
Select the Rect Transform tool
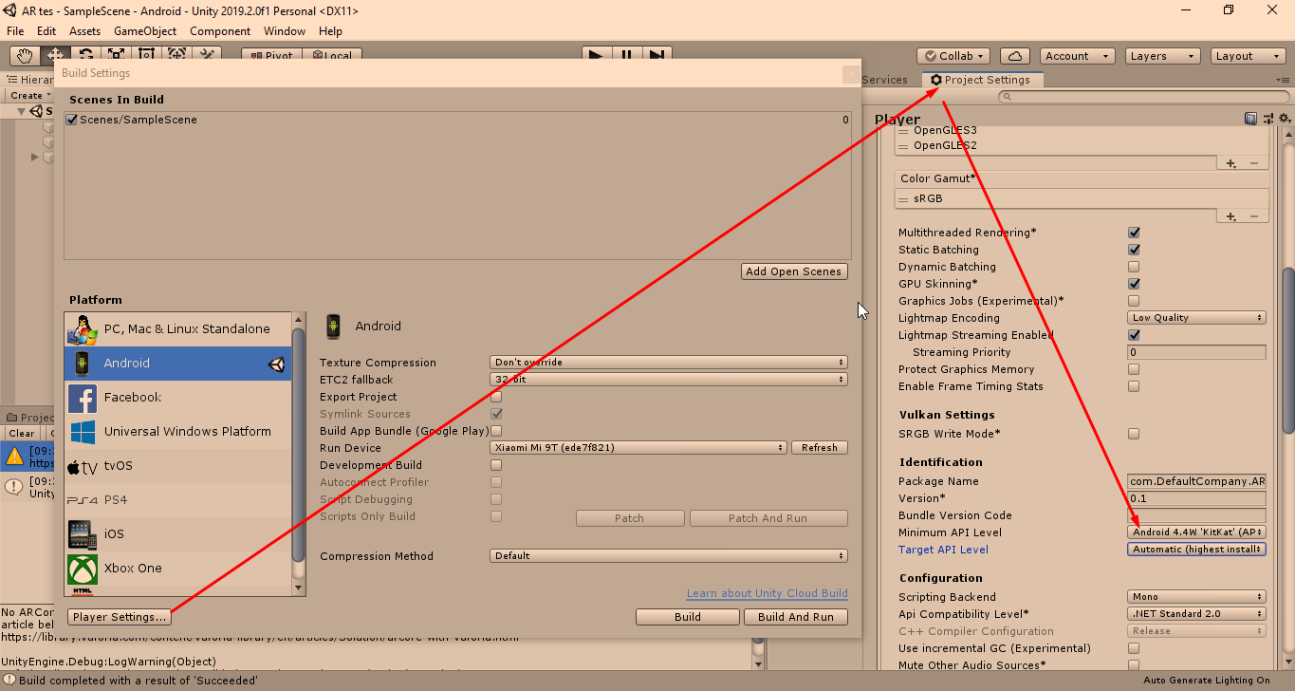pyautogui.click(x=146, y=56)
